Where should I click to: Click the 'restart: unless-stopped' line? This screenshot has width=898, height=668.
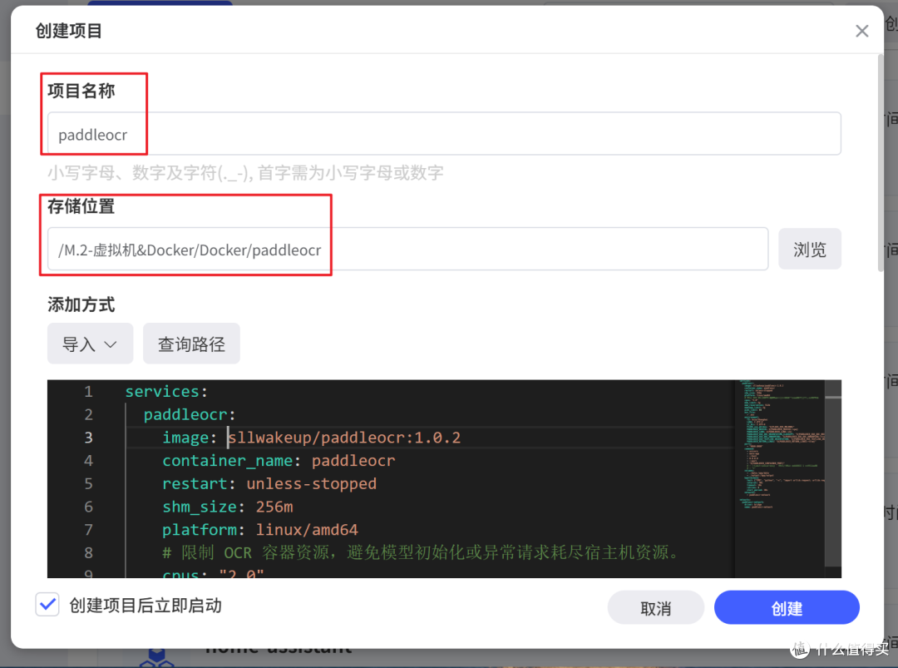point(269,483)
